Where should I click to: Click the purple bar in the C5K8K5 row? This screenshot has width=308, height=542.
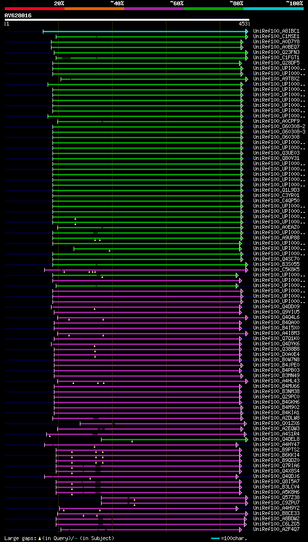(145, 270)
